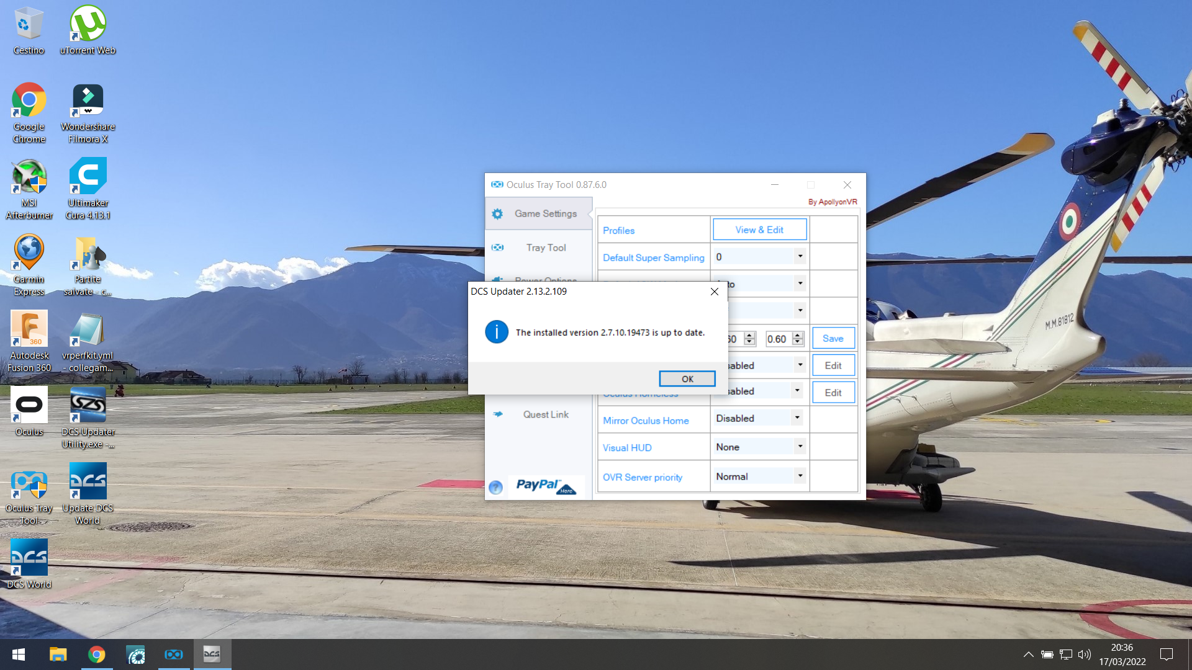The image size is (1192, 670).
Task: Switch to Tray Tool tab
Action: 538,248
